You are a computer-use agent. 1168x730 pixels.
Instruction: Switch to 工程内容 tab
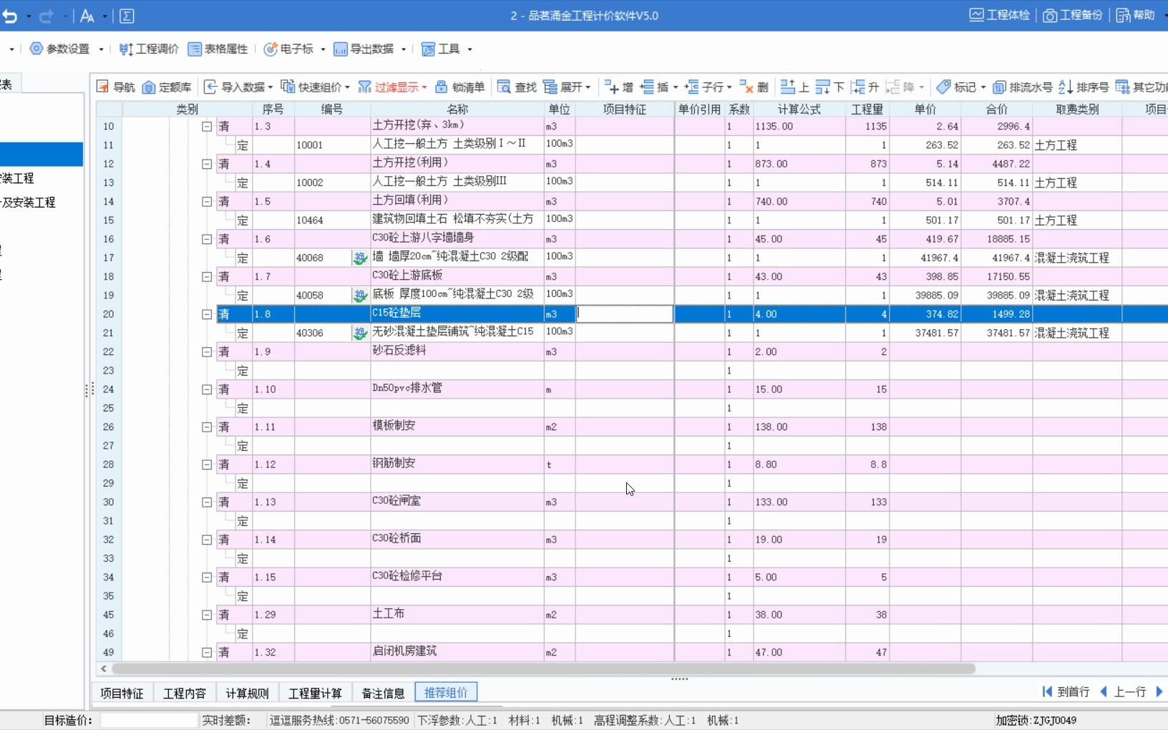185,693
